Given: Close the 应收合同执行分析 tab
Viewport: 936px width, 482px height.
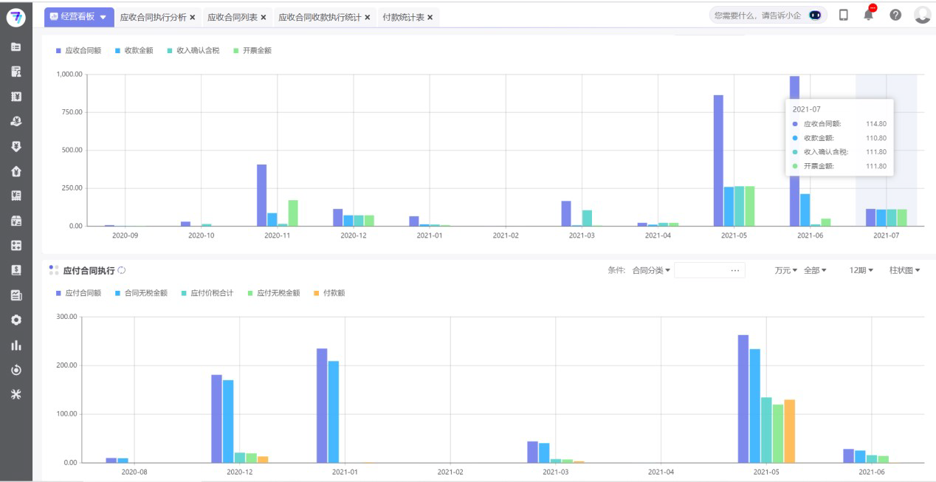Looking at the screenshot, I should [193, 17].
